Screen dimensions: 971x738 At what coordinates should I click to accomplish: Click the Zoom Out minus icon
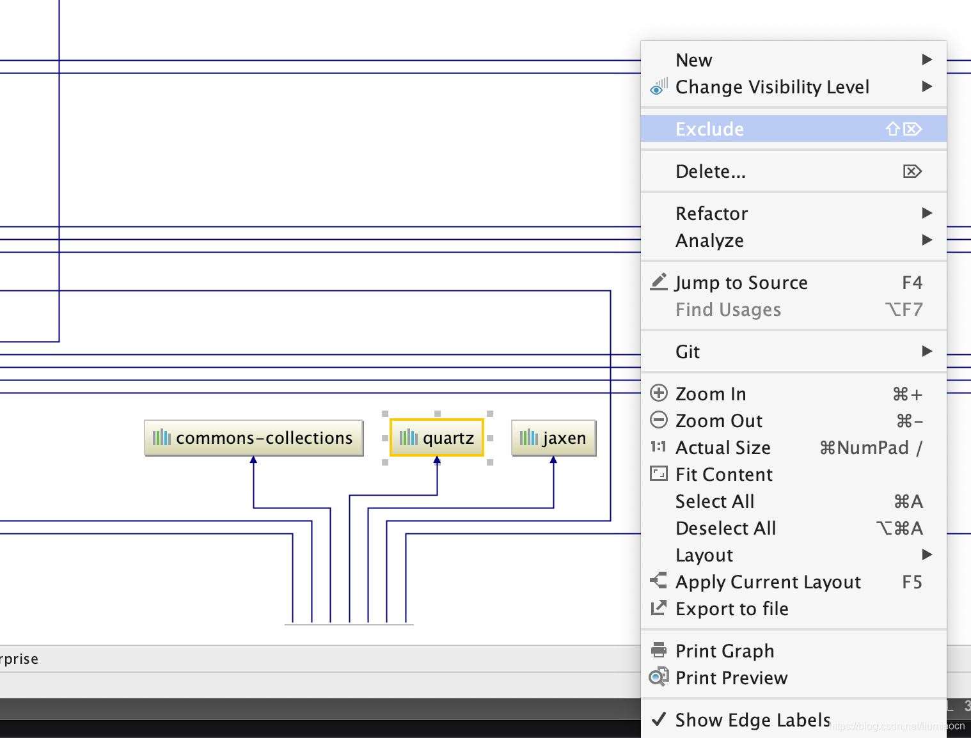click(x=658, y=420)
